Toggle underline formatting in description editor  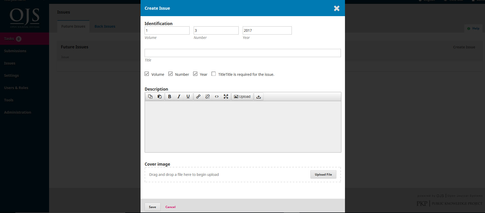(x=188, y=97)
